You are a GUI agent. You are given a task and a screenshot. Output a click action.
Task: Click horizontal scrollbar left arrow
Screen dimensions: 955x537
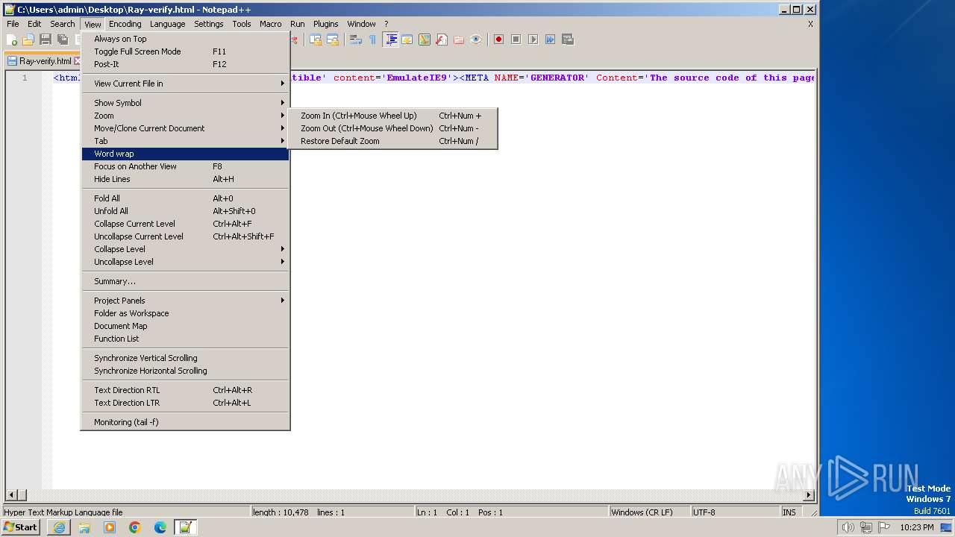[x=10, y=495]
